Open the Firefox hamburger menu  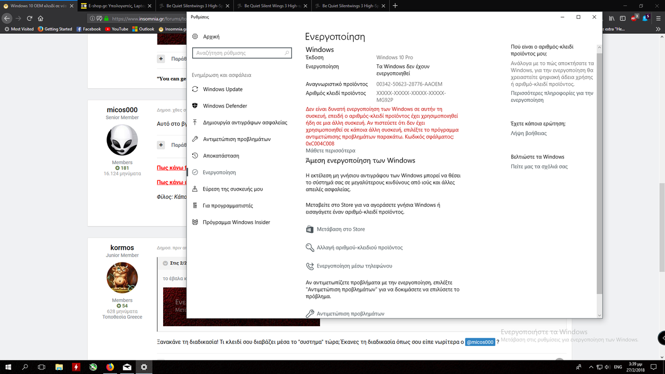658,18
